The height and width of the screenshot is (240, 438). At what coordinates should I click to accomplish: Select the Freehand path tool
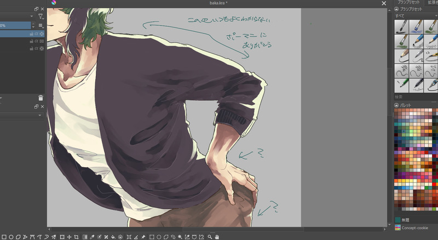(x=39, y=237)
